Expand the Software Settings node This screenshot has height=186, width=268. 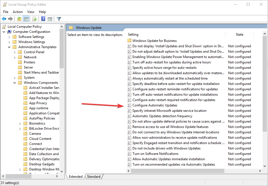coord(9,37)
